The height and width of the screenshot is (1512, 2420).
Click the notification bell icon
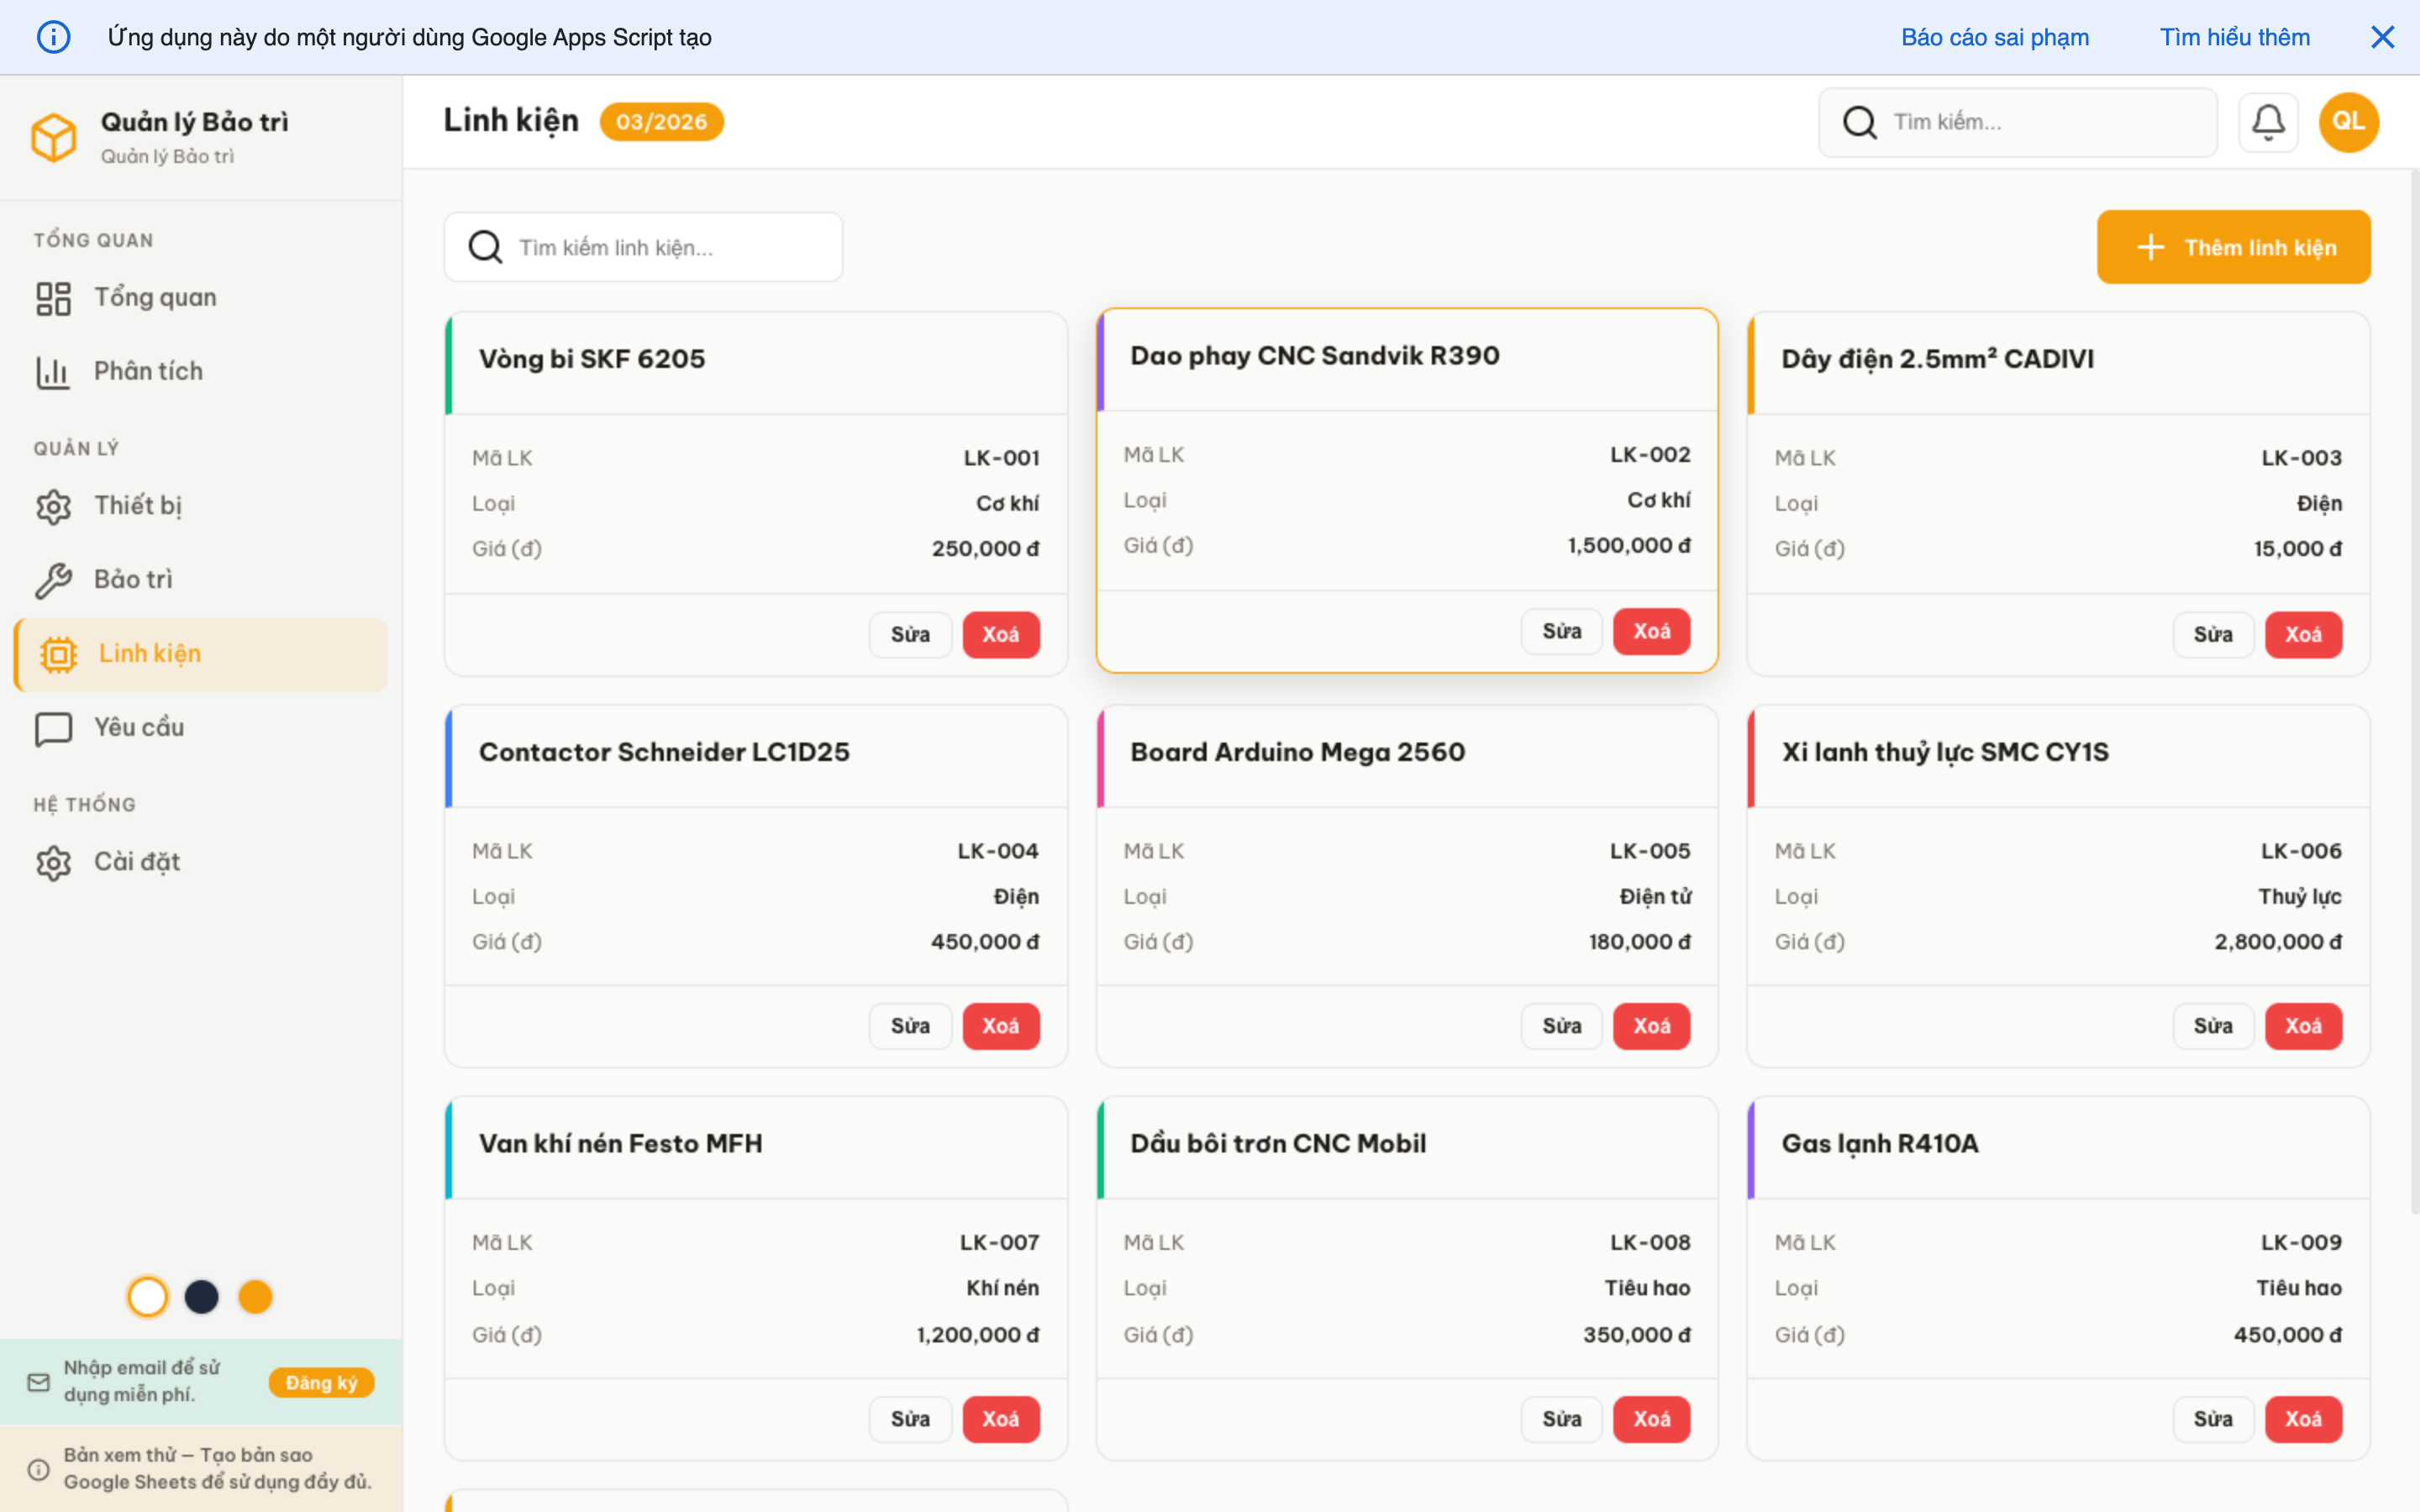pyautogui.click(x=2267, y=122)
